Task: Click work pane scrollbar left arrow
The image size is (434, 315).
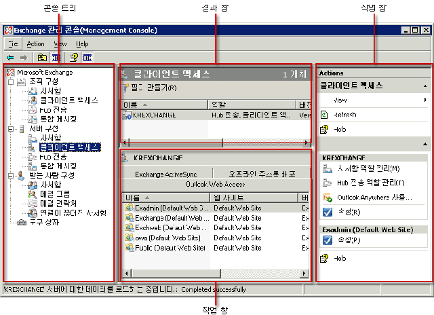Action: coord(127,274)
